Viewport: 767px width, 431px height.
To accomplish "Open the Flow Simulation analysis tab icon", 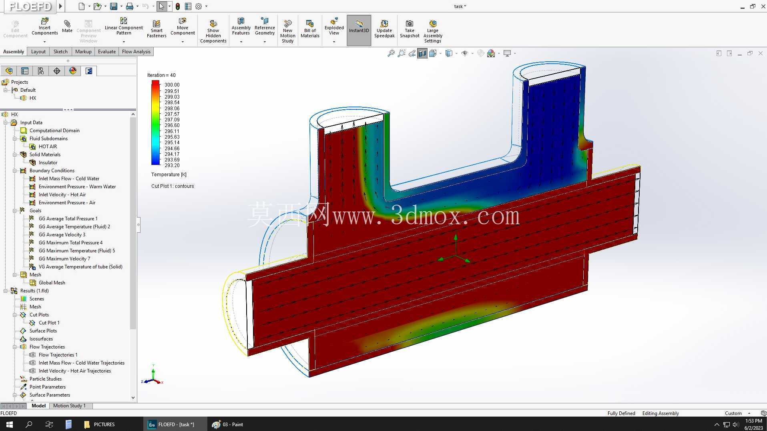I will [89, 71].
